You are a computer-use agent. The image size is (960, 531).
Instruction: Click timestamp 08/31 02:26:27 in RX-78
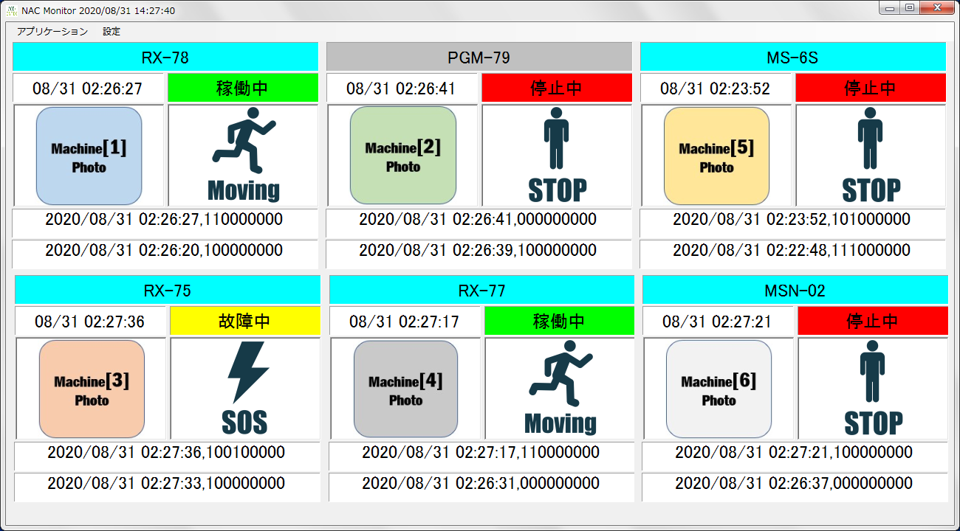coord(88,88)
